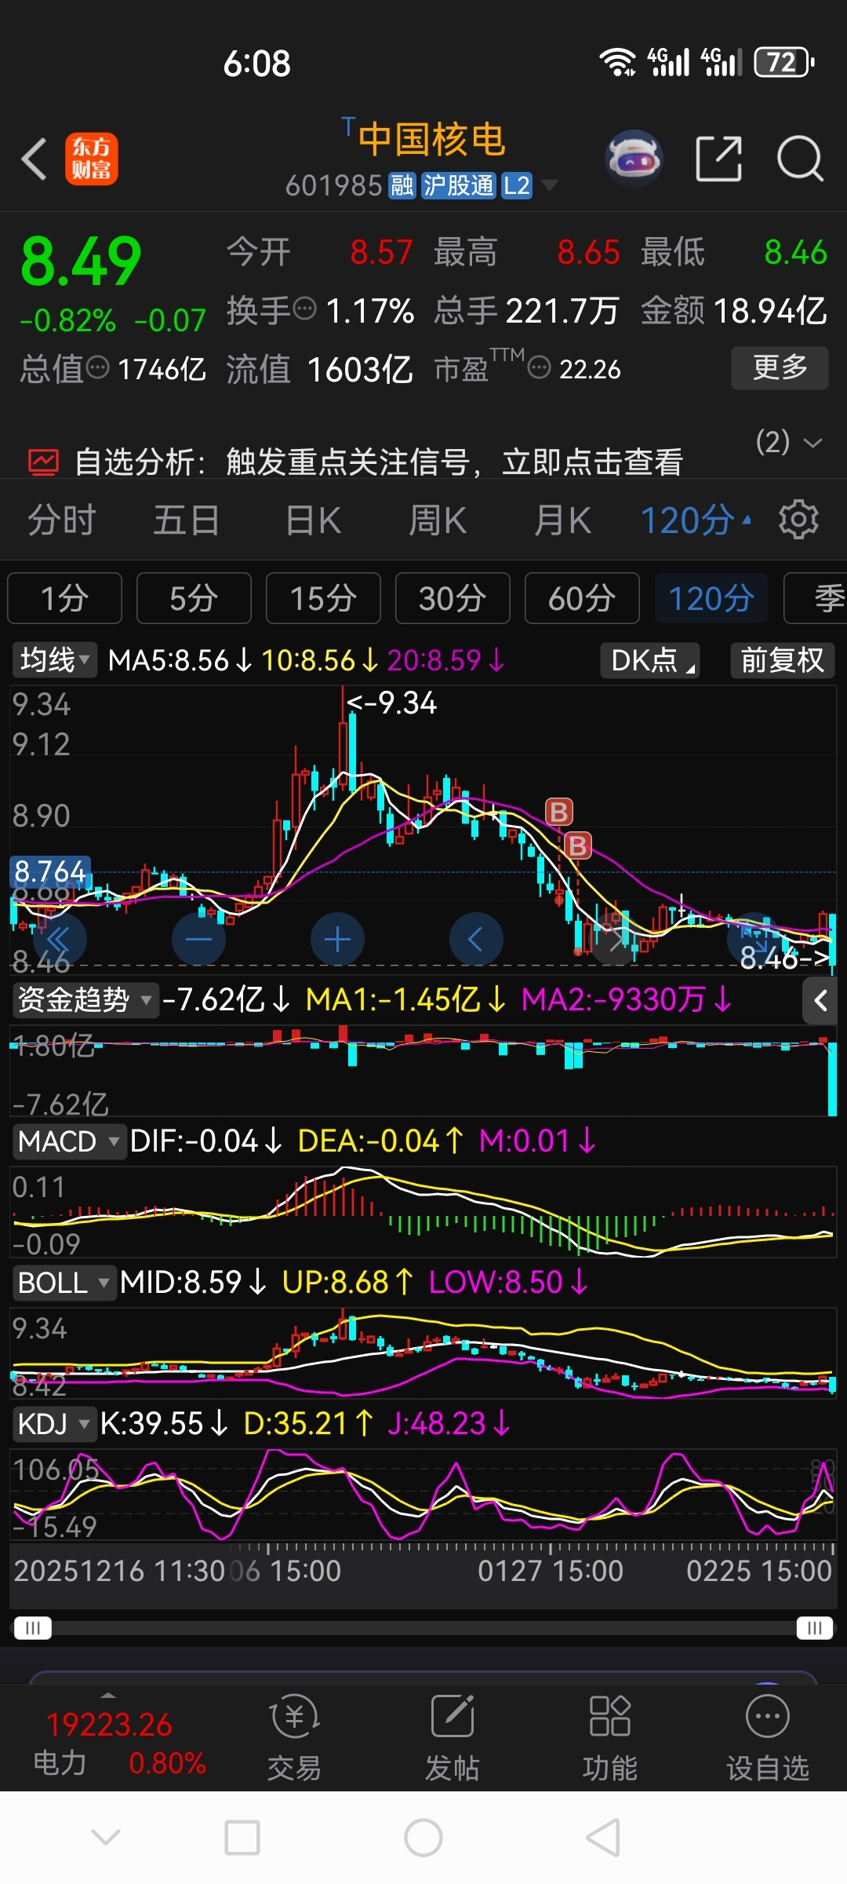The width and height of the screenshot is (847, 1884).
Task: Grab left timeline range handle
Action: tap(32, 1627)
